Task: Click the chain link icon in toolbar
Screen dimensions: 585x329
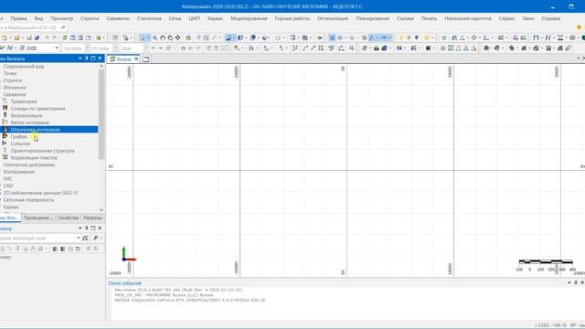Action: (568, 48)
